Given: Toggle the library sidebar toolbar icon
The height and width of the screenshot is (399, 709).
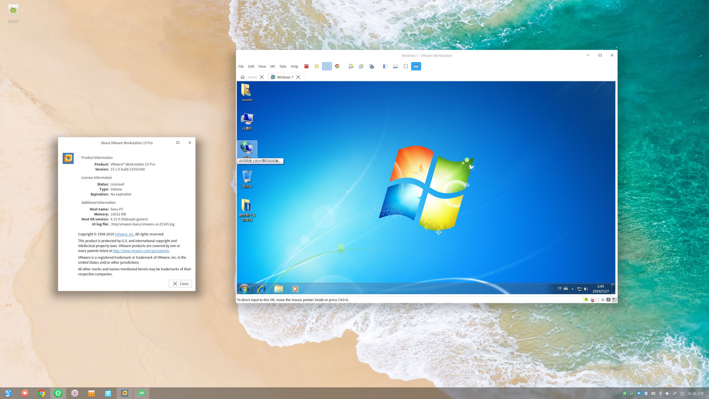Looking at the screenshot, I should 385,66.
